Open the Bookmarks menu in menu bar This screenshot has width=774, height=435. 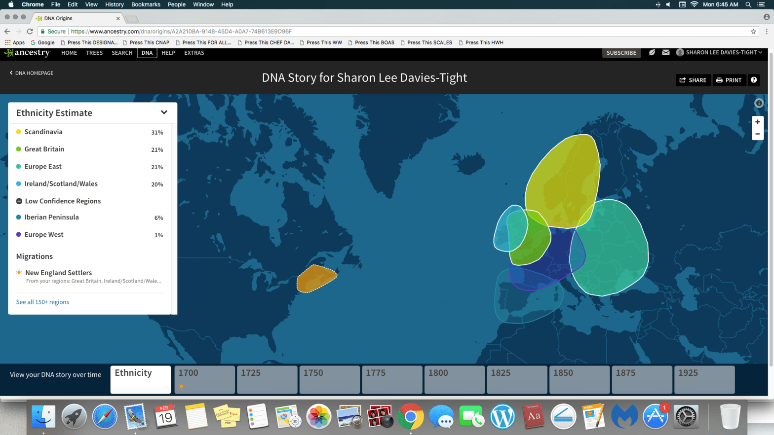click(146, 4)
